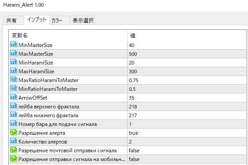Click bool icon beside Разрешение почтовой отправки сигнала

tap(14, 151)
